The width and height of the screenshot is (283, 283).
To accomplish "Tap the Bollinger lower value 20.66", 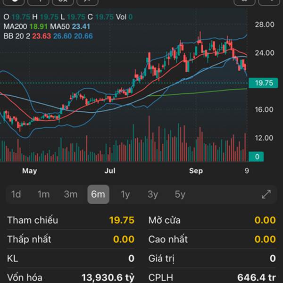I will (x=83, y=36).
